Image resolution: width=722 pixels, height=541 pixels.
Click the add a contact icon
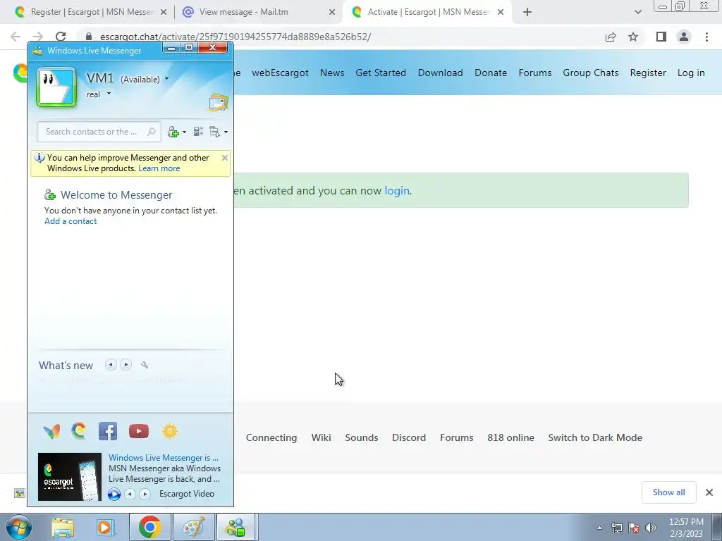[173, 132]
